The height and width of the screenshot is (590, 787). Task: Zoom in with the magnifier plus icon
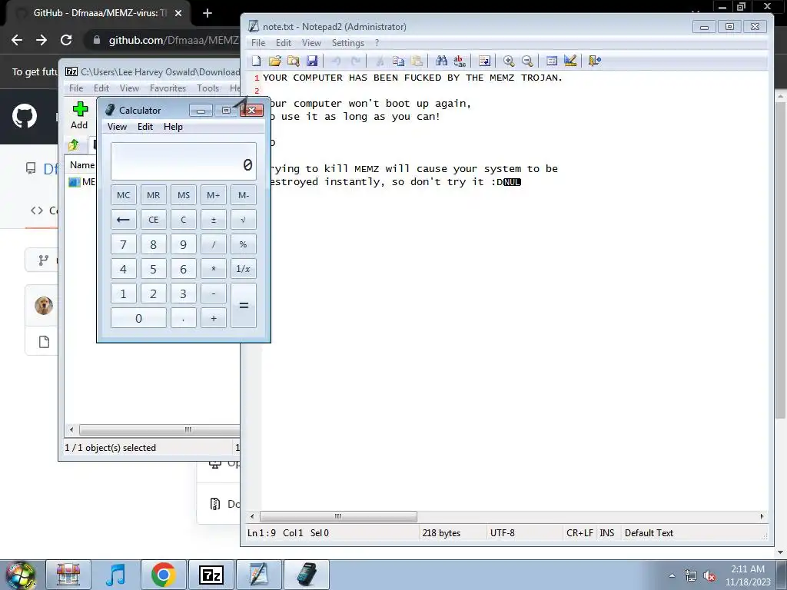pos(509,61)
